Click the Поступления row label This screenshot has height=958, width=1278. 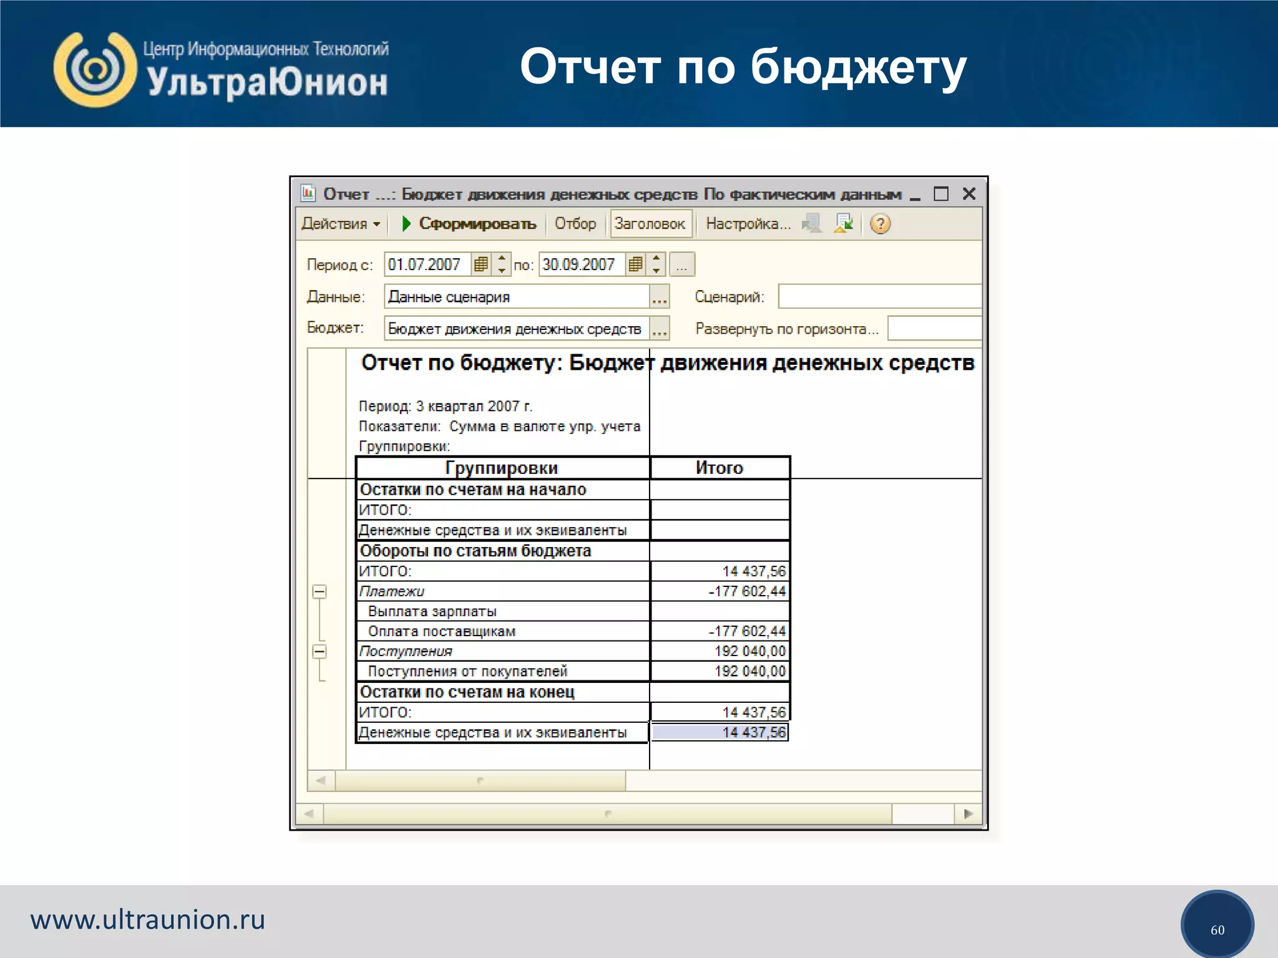[x=406, y=651]
